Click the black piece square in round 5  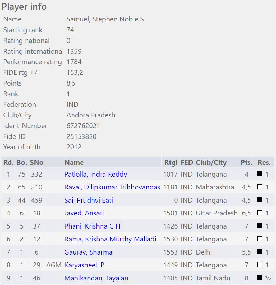260,226
